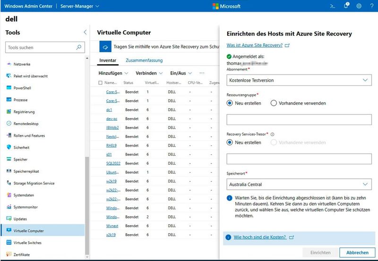Open the Registrierung tool
378x261 pixels.
(x=24, y=112)
